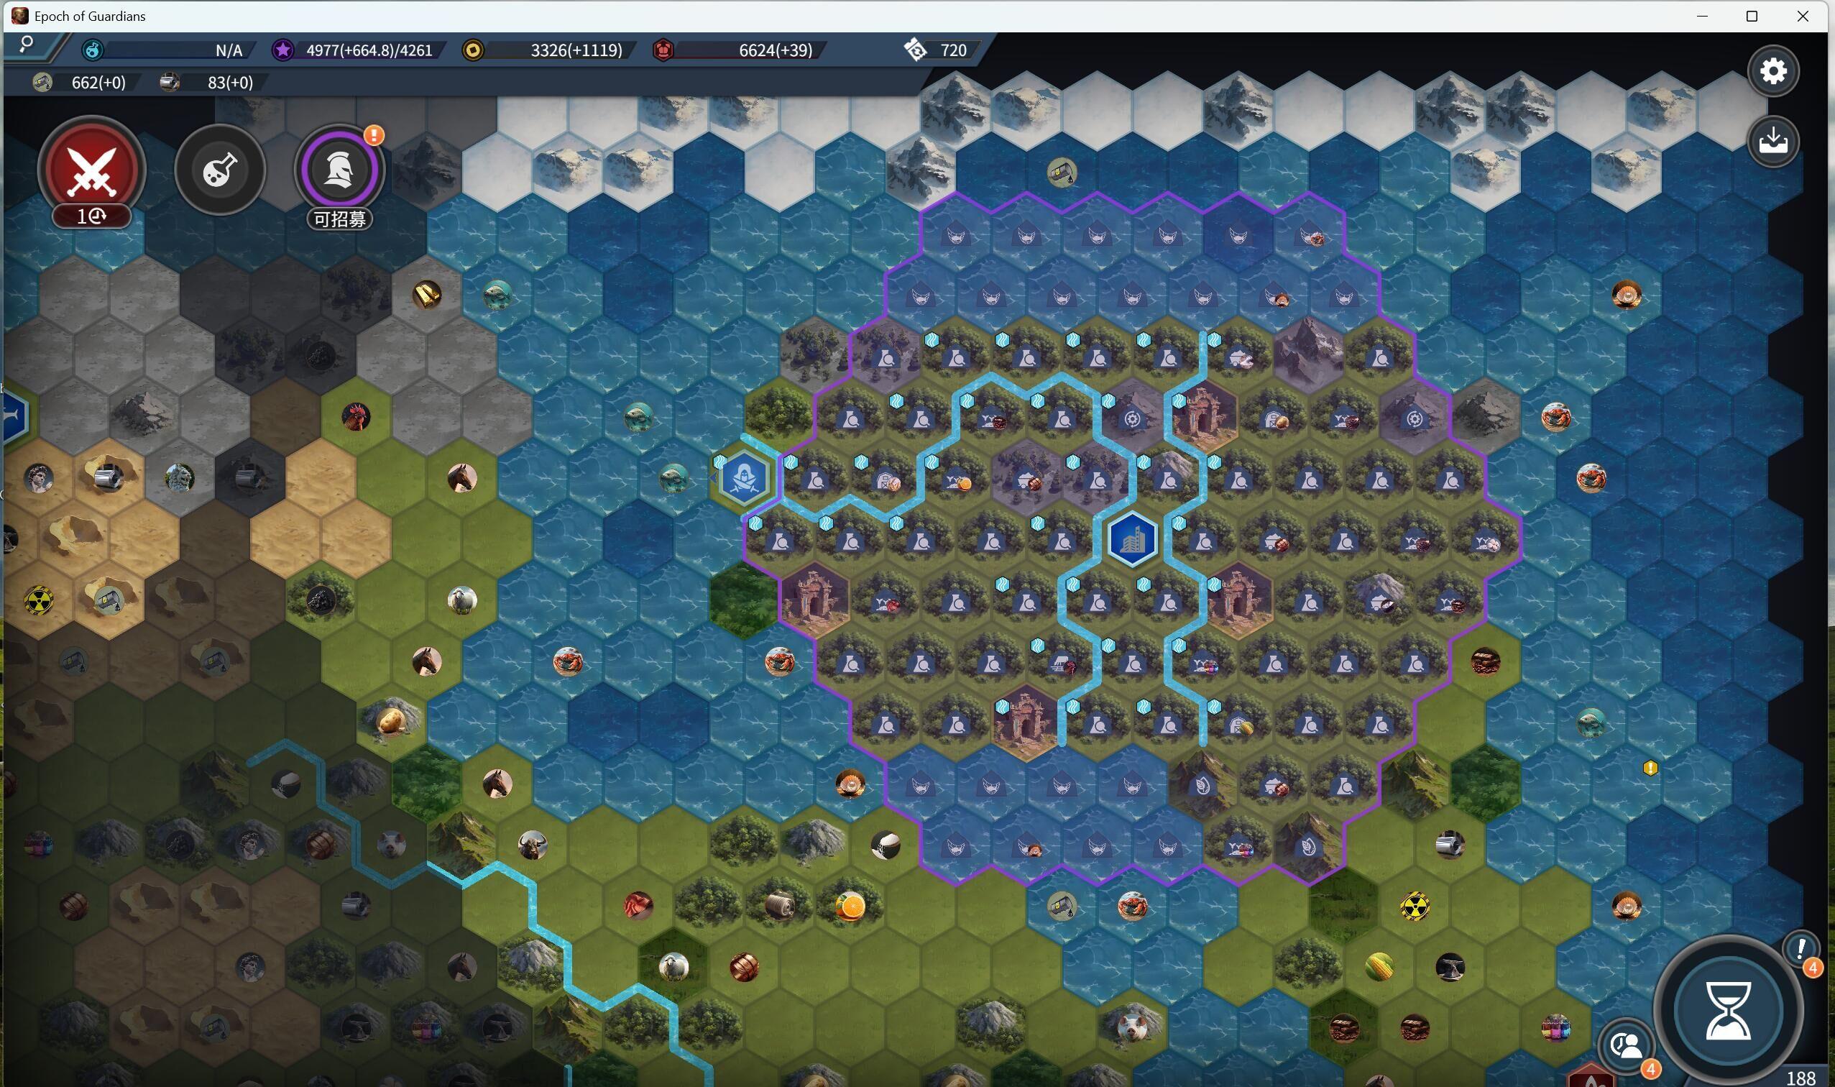Click the save game download icon
The image size is (1835, 1087).
[x=1773, y=141]
